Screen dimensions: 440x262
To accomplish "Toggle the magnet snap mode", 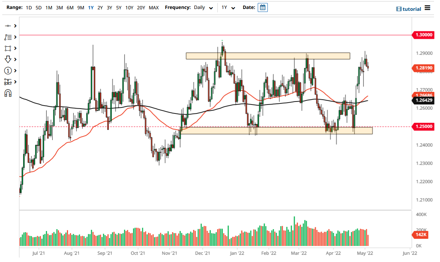I will click(7, 93).
